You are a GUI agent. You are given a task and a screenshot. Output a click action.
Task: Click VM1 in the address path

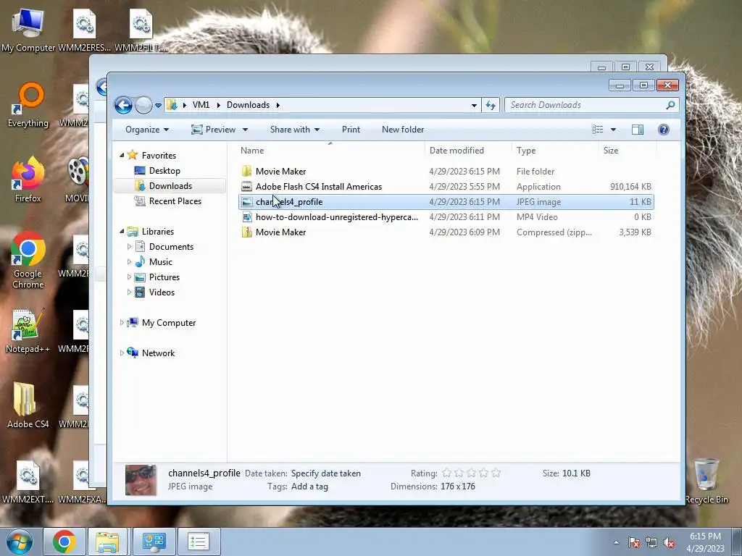(x=201, y=105)
